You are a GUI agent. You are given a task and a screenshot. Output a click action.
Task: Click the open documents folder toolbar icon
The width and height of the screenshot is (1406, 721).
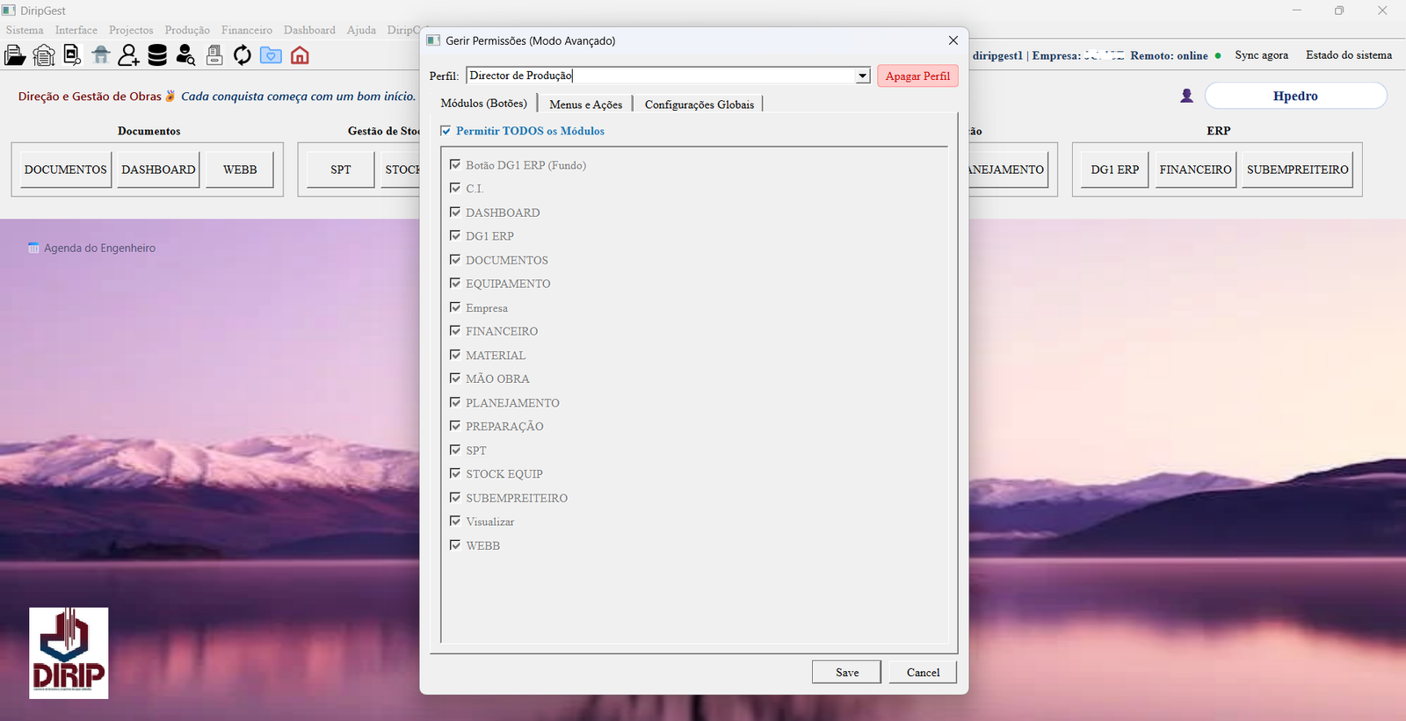[15, 56]
